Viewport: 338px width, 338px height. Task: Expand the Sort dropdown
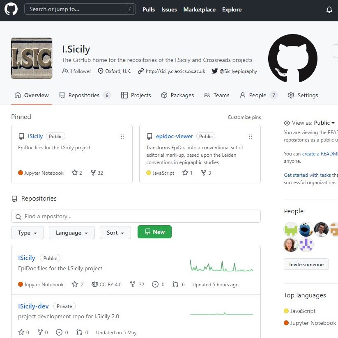[115, 233]
